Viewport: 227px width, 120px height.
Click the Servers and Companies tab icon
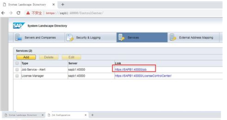tap(18, 37)
